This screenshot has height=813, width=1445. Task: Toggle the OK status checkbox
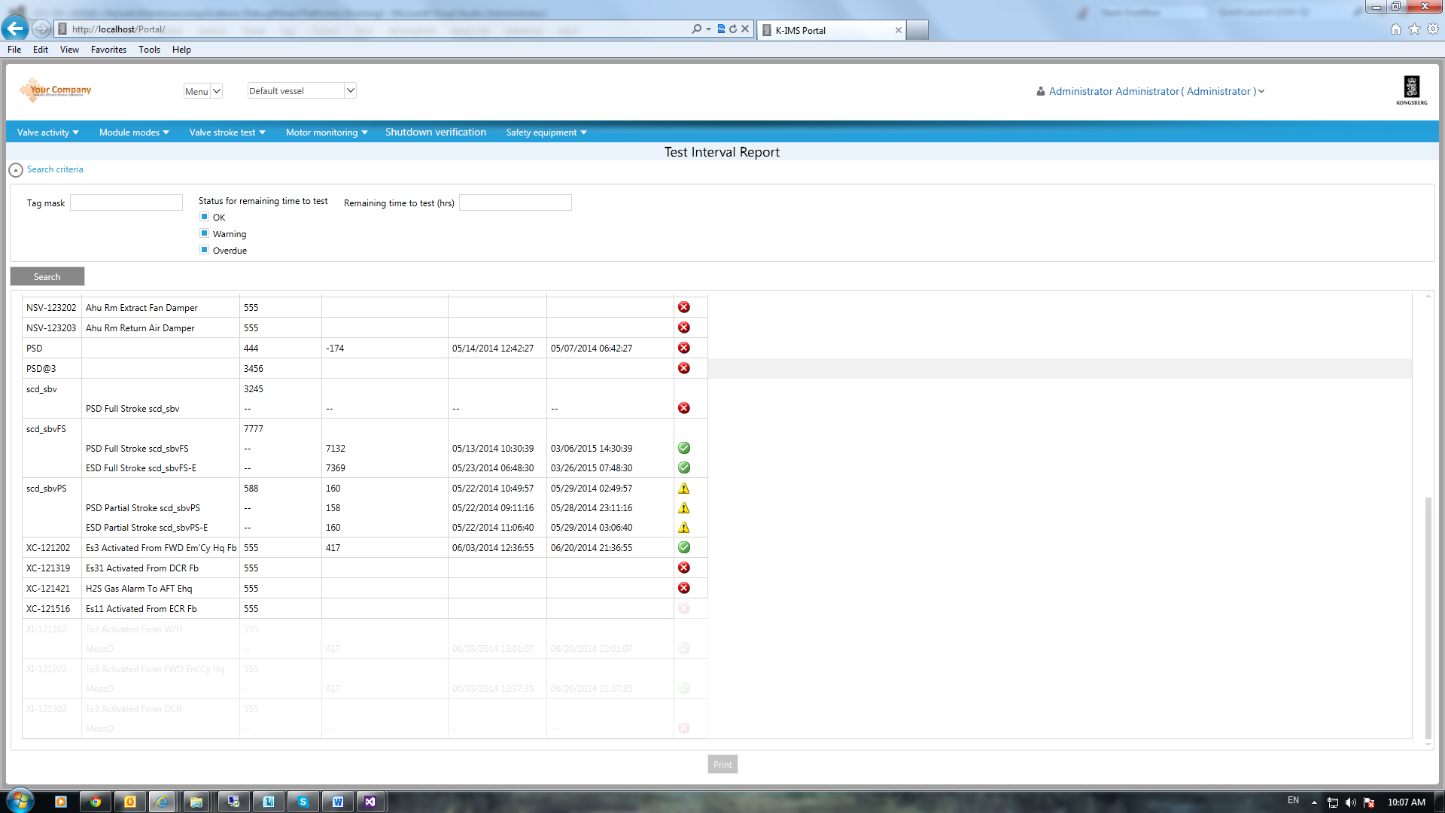point(204,217)
